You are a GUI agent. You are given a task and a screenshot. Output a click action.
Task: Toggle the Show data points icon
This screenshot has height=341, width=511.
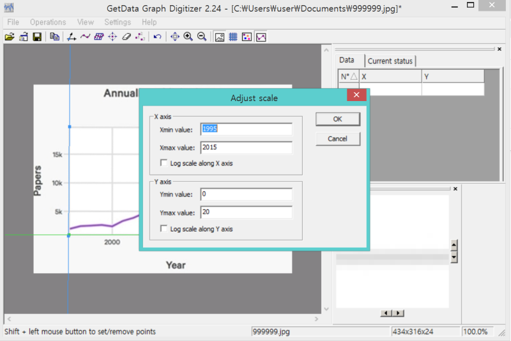[247, 37]
